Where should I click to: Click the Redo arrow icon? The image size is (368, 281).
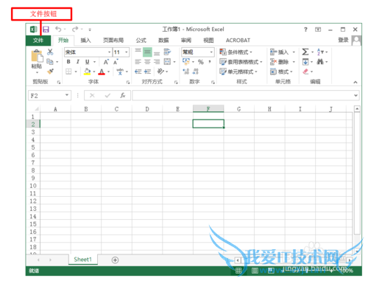point(75,30)
